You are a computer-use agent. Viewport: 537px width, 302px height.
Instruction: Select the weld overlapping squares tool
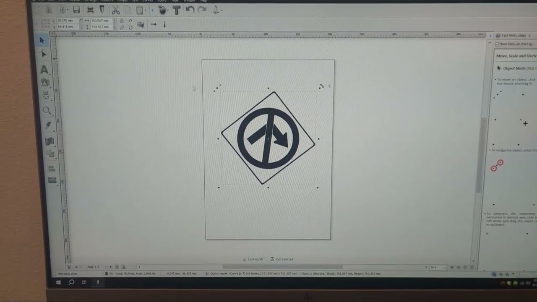(x=50, y=154)
